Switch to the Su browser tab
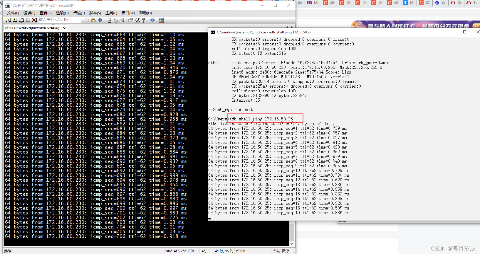 click(x=472, y=3)
